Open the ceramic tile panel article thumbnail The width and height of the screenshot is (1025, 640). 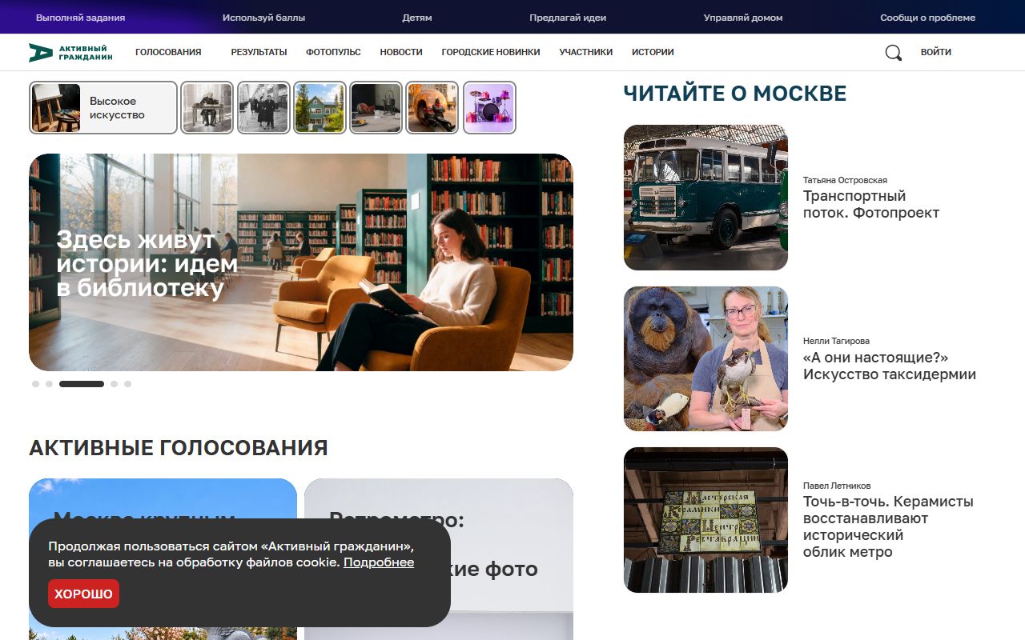705,520
